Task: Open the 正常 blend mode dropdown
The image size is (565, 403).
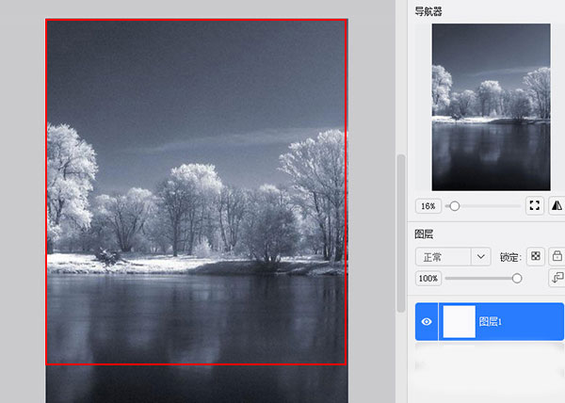Action: click(453, 257)
